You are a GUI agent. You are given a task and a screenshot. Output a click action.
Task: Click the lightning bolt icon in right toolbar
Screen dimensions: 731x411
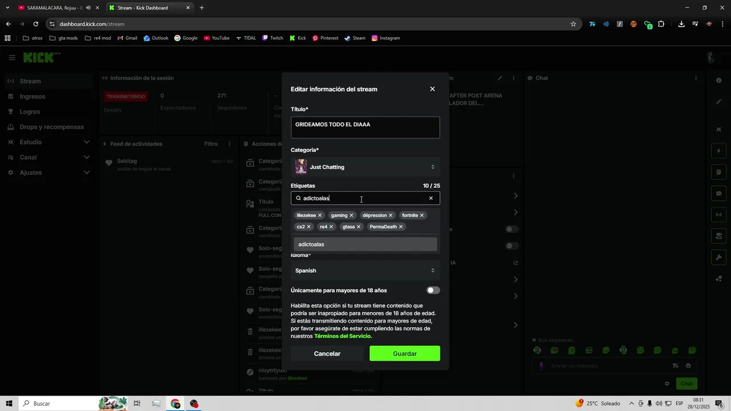719,151
